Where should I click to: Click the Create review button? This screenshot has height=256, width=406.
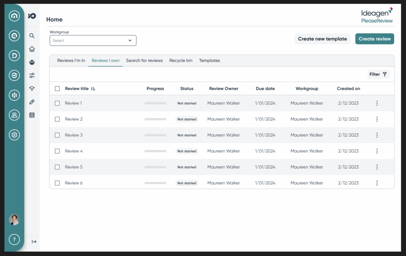(x=374, y=39)
